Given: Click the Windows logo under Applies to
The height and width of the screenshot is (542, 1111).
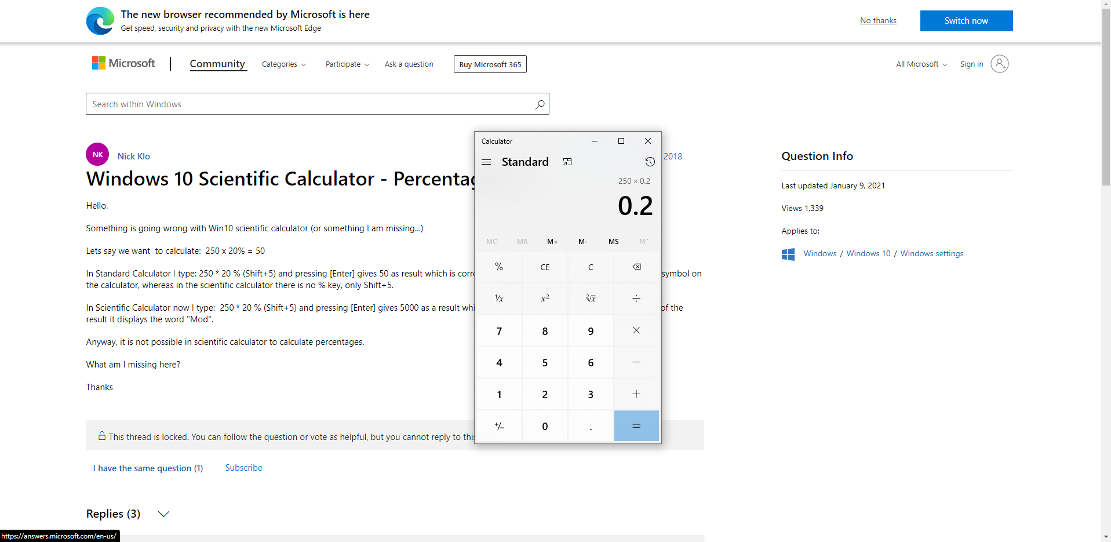Looking at the screenshot, I should coord(788,254).
